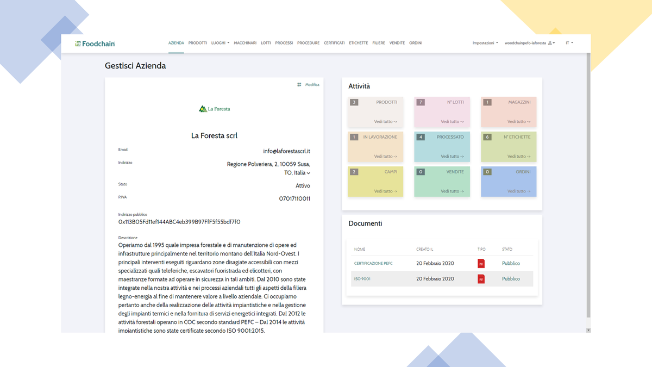The height and width of the screenshot is (367, 652).
Task: Click the CREATO IL column header
Action: 425,250
